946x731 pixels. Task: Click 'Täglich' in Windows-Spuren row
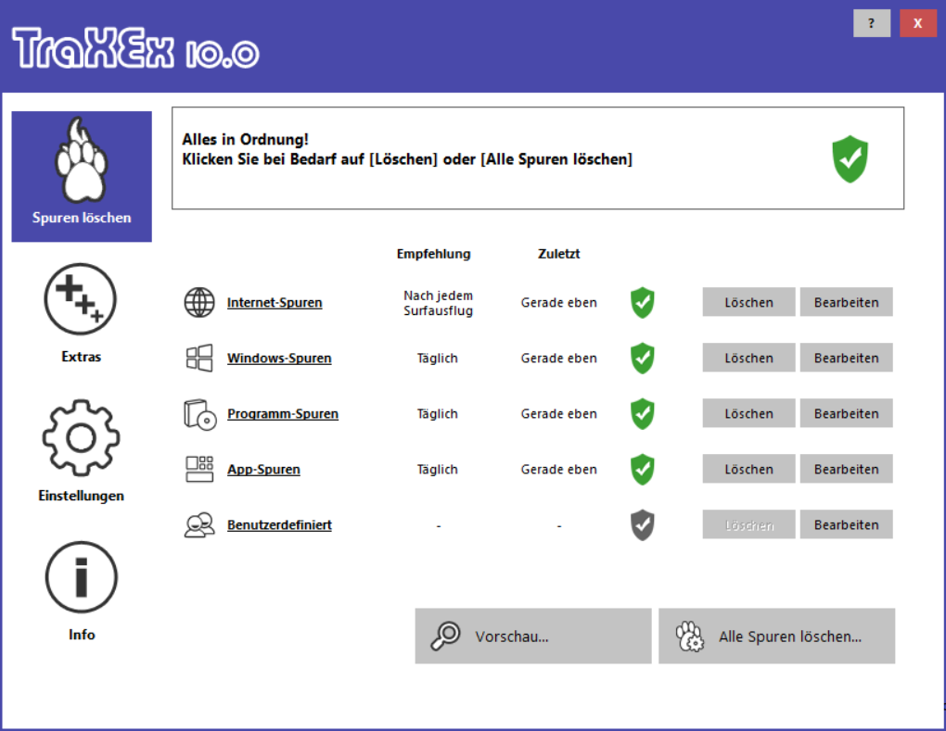438,358
